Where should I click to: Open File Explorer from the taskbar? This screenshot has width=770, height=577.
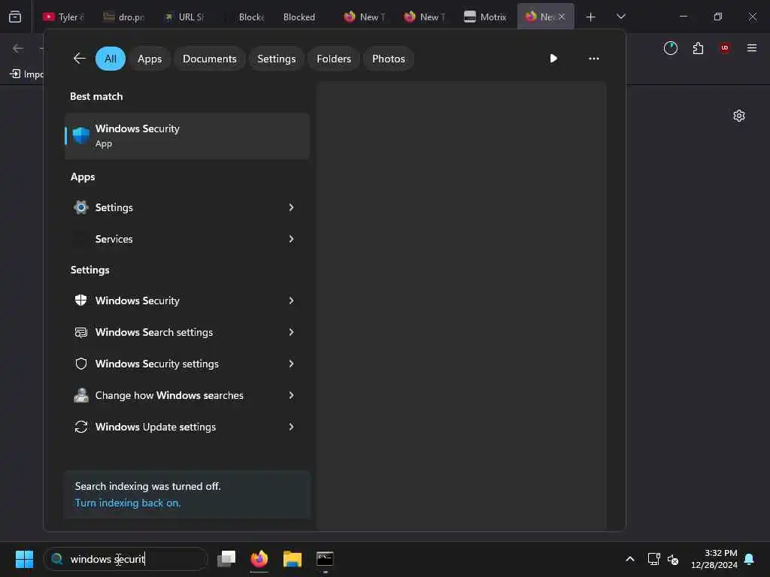293,558
